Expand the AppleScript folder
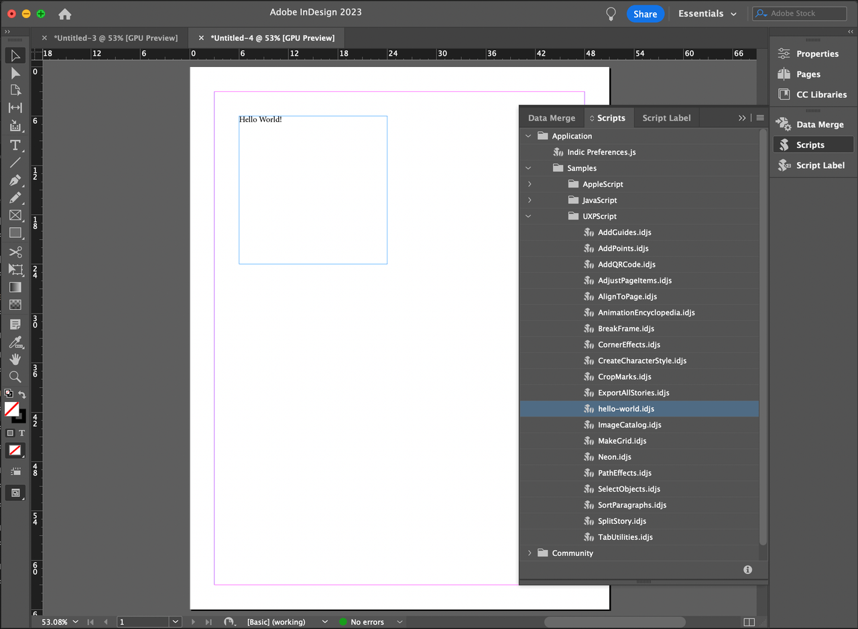 coord(529,184)
